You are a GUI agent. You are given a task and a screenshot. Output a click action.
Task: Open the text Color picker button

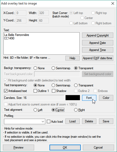click(x=106, y=98)
